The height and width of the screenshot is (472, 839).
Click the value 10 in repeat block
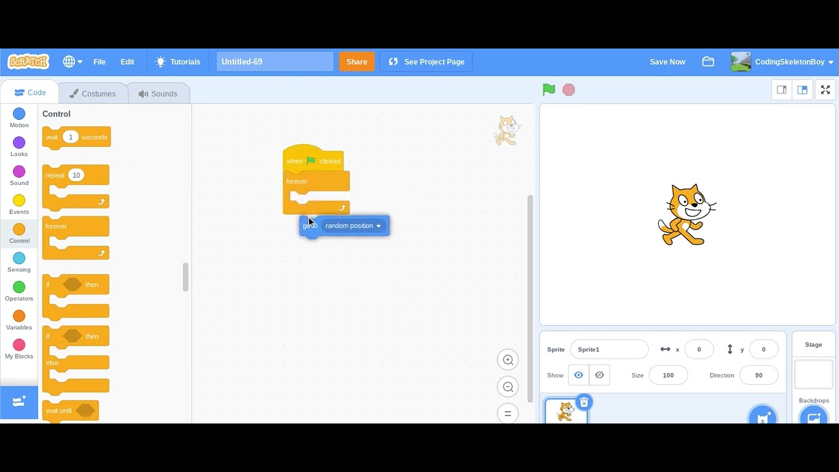(76, 175)
